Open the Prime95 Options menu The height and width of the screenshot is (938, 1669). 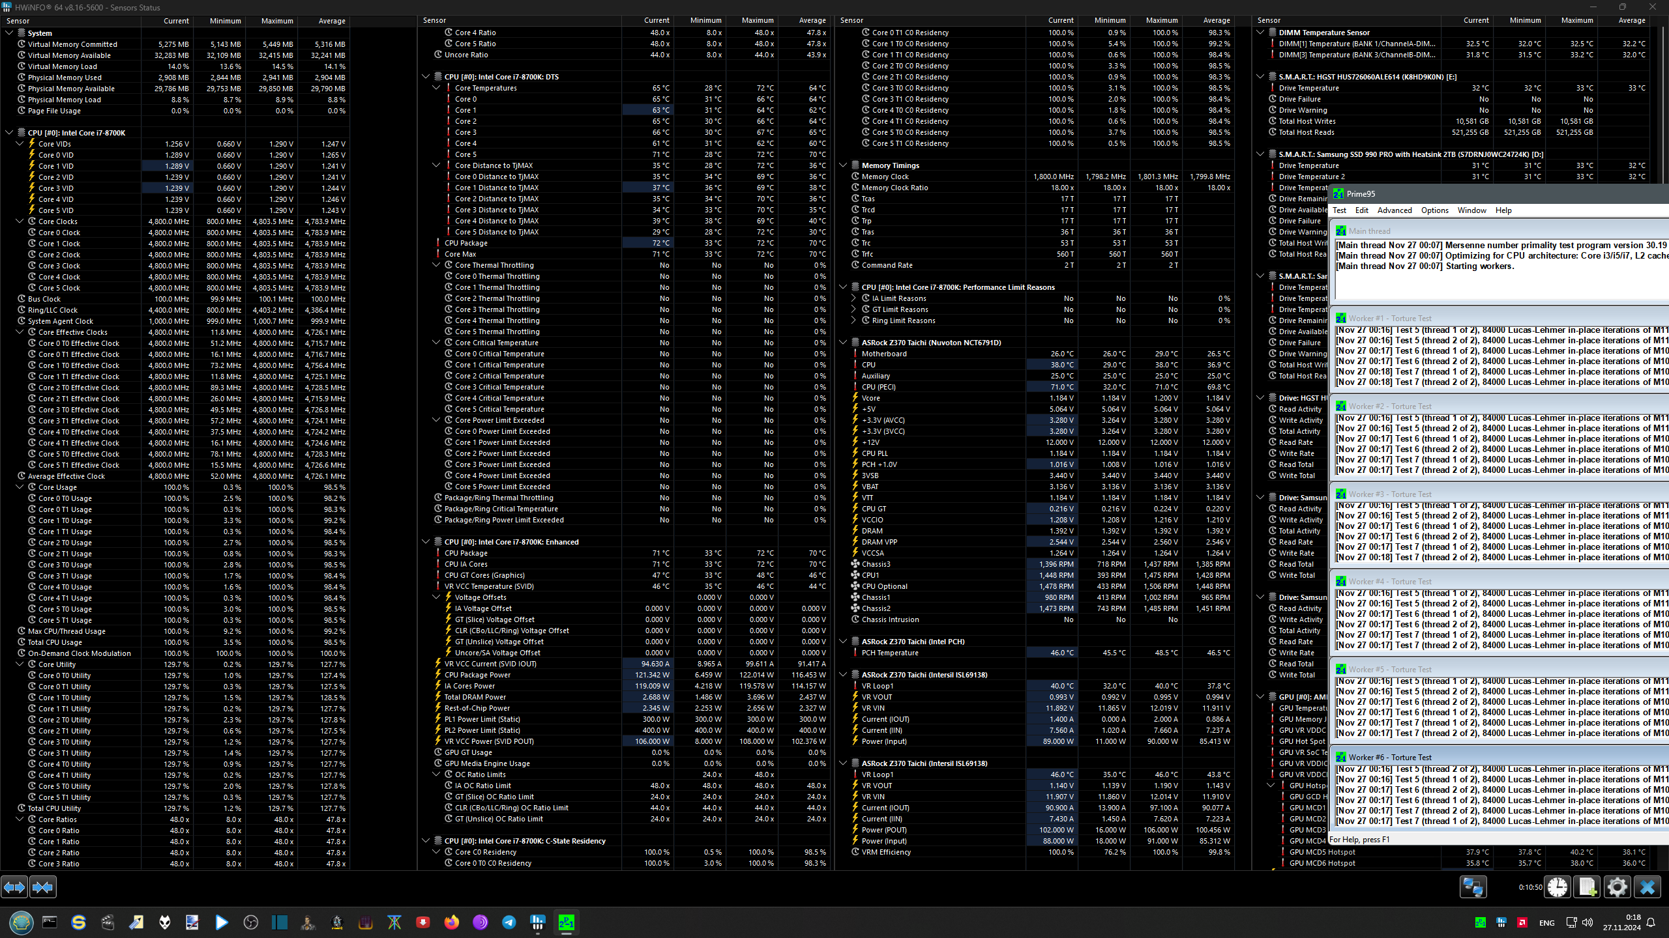(x=1434, y=210)
